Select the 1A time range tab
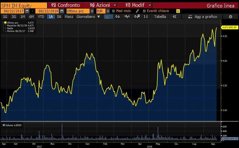The height and width of the screenshot is (148, 239). click(x=51, y=17)
